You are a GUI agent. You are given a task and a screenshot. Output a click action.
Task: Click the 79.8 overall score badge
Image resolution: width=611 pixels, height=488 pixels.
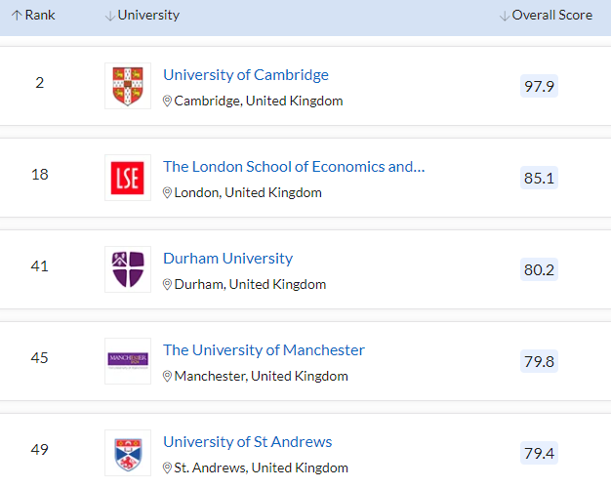539,361
